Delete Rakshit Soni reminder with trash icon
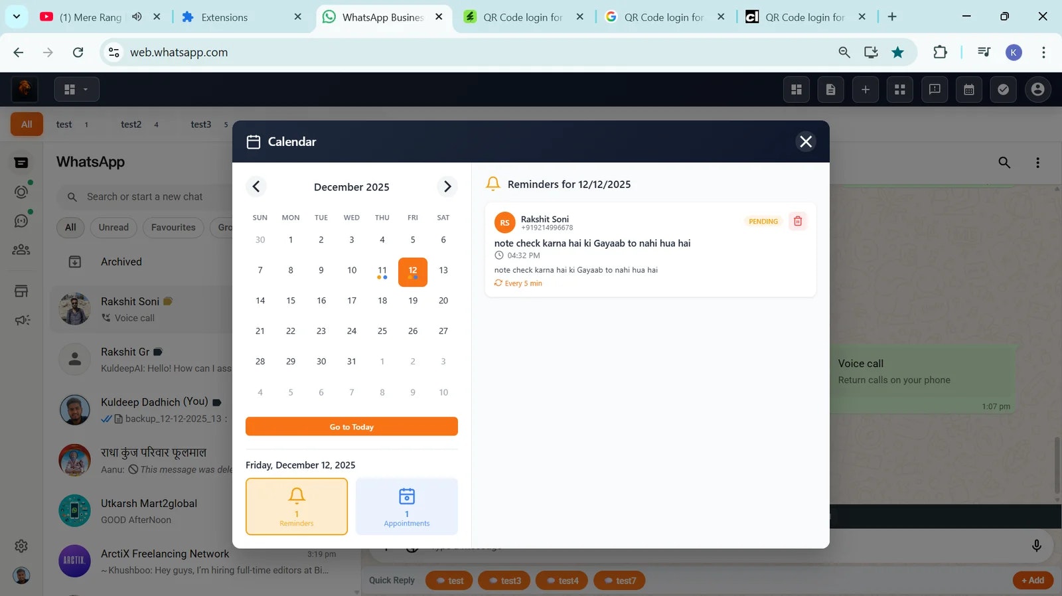The image size is (1062, 596). click(798, 221)
